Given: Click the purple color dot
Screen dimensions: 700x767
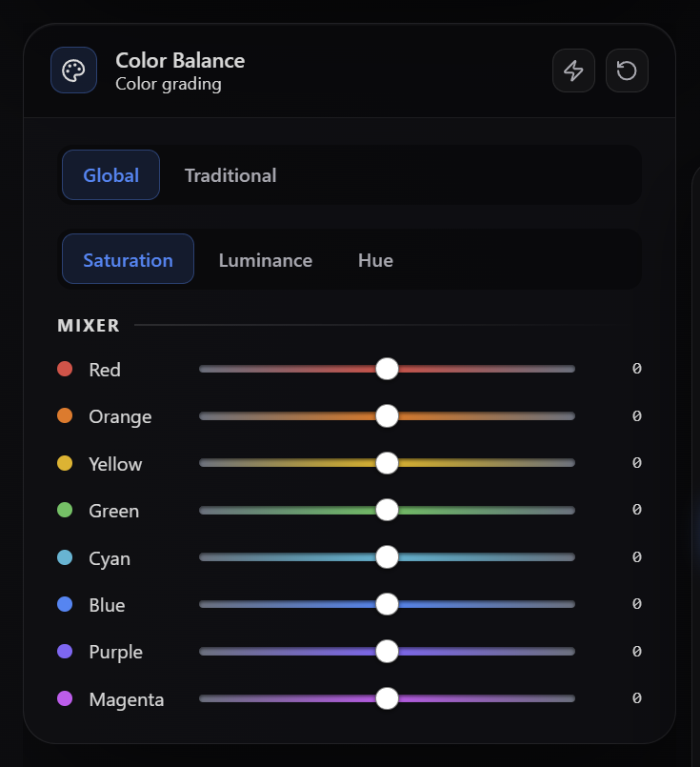Looking at the screenshot, I should pos(65,651).
